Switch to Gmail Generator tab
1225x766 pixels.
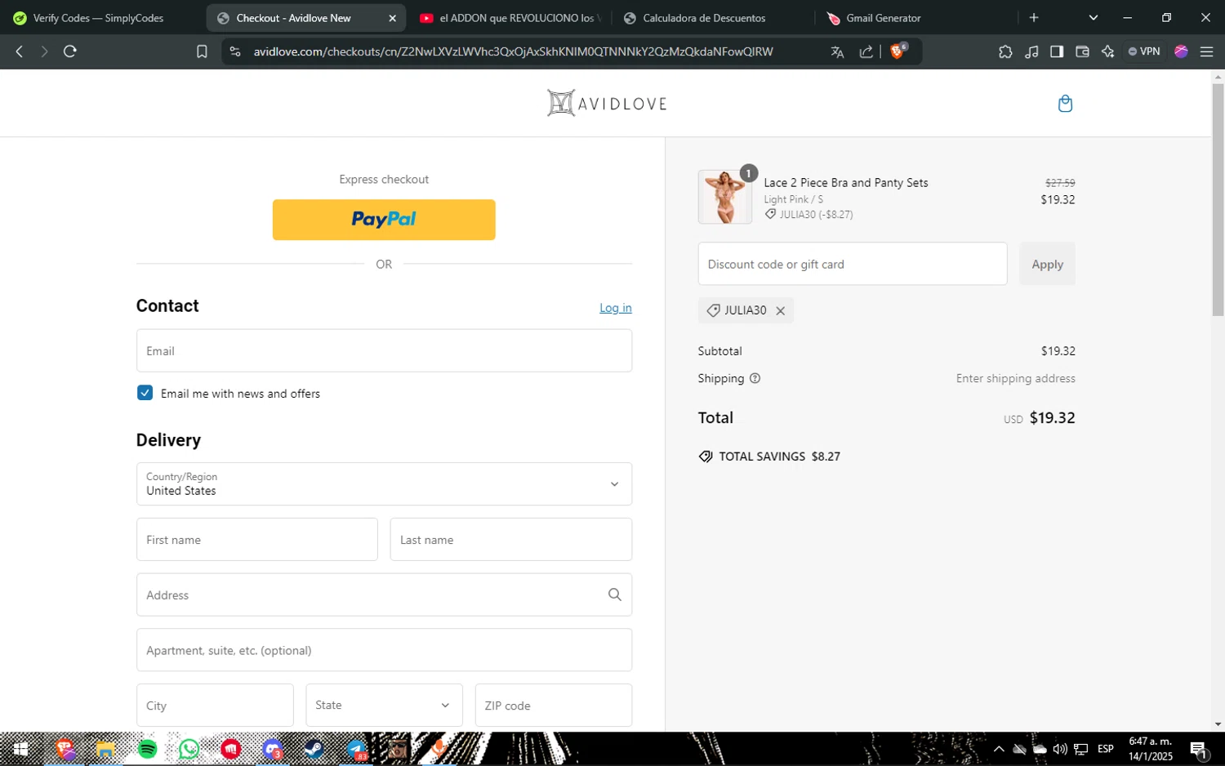pyautogui.click(x=884, y=18)
